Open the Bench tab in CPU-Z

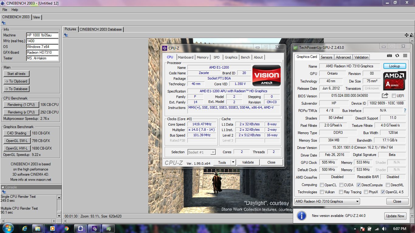pyautogui.click(x=245, y=57)
